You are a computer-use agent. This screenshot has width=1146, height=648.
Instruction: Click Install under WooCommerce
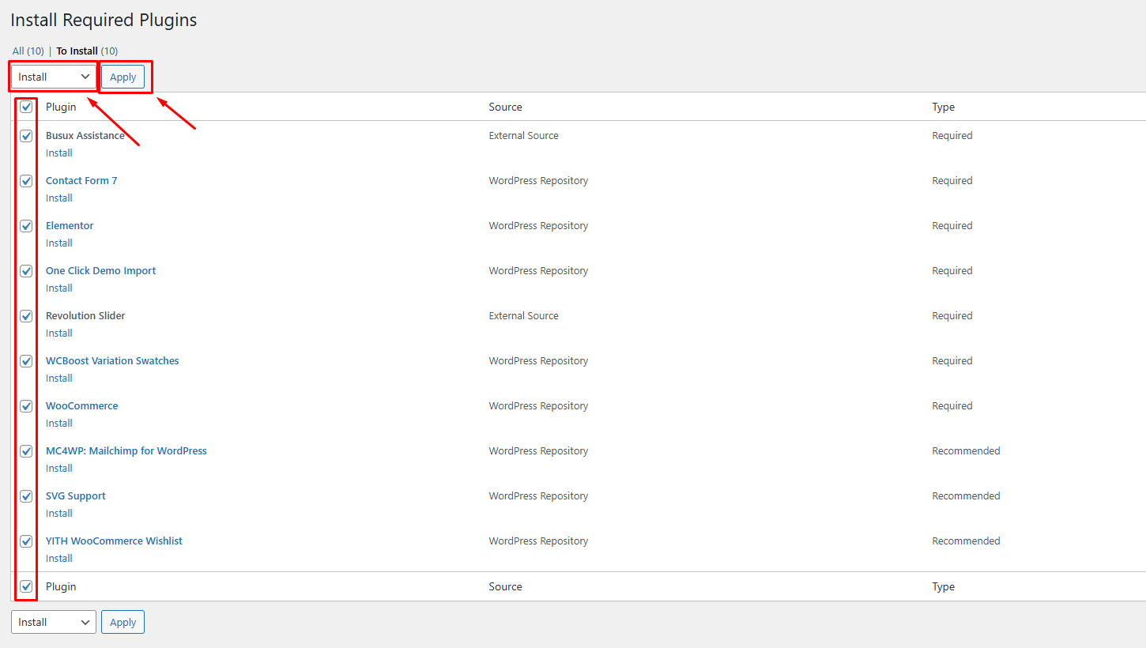(59, 424)
